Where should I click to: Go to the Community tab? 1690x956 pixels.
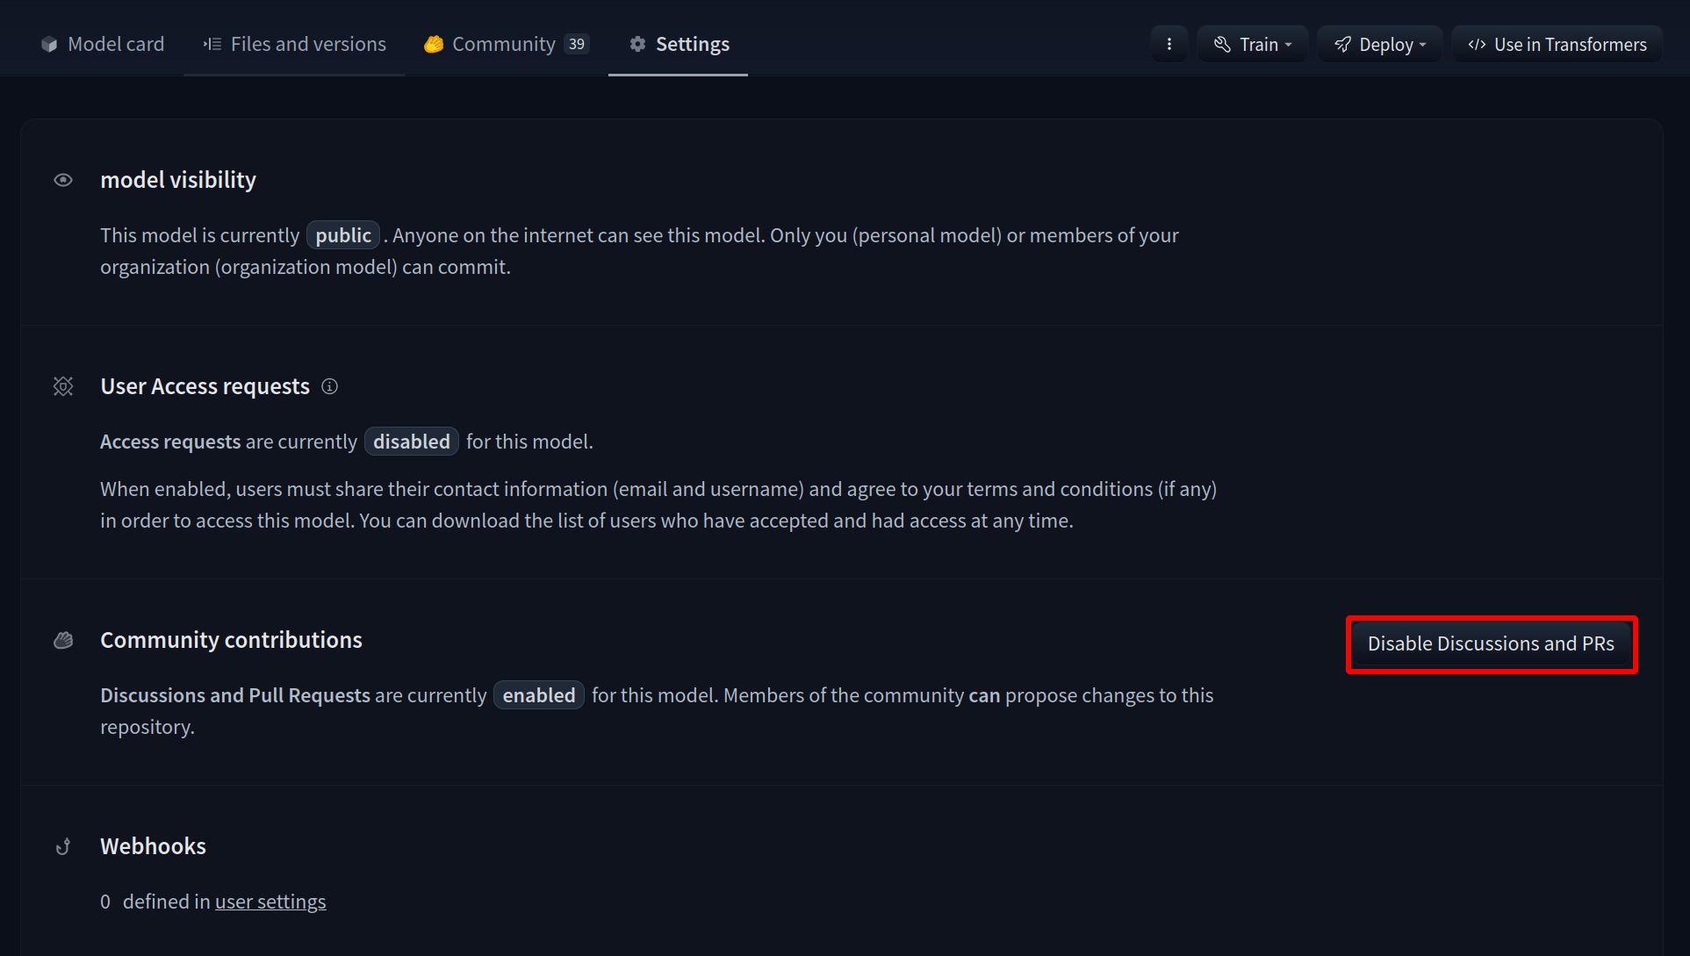(503, 44)
